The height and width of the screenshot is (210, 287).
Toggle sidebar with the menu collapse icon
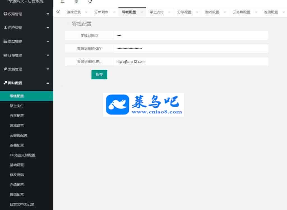[63, 1]
